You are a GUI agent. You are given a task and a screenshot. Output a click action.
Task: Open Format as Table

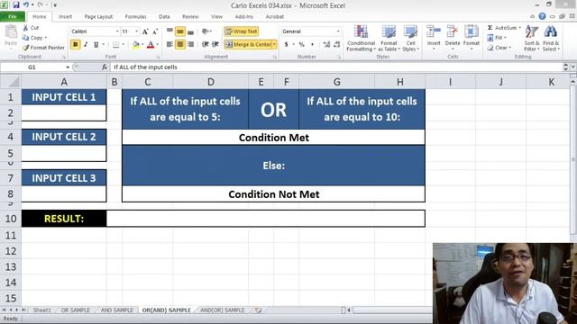tap(389, 38)
